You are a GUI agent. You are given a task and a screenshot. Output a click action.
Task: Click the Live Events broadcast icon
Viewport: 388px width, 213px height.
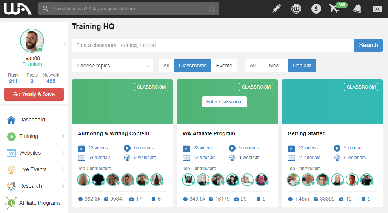tap(11, 170)
